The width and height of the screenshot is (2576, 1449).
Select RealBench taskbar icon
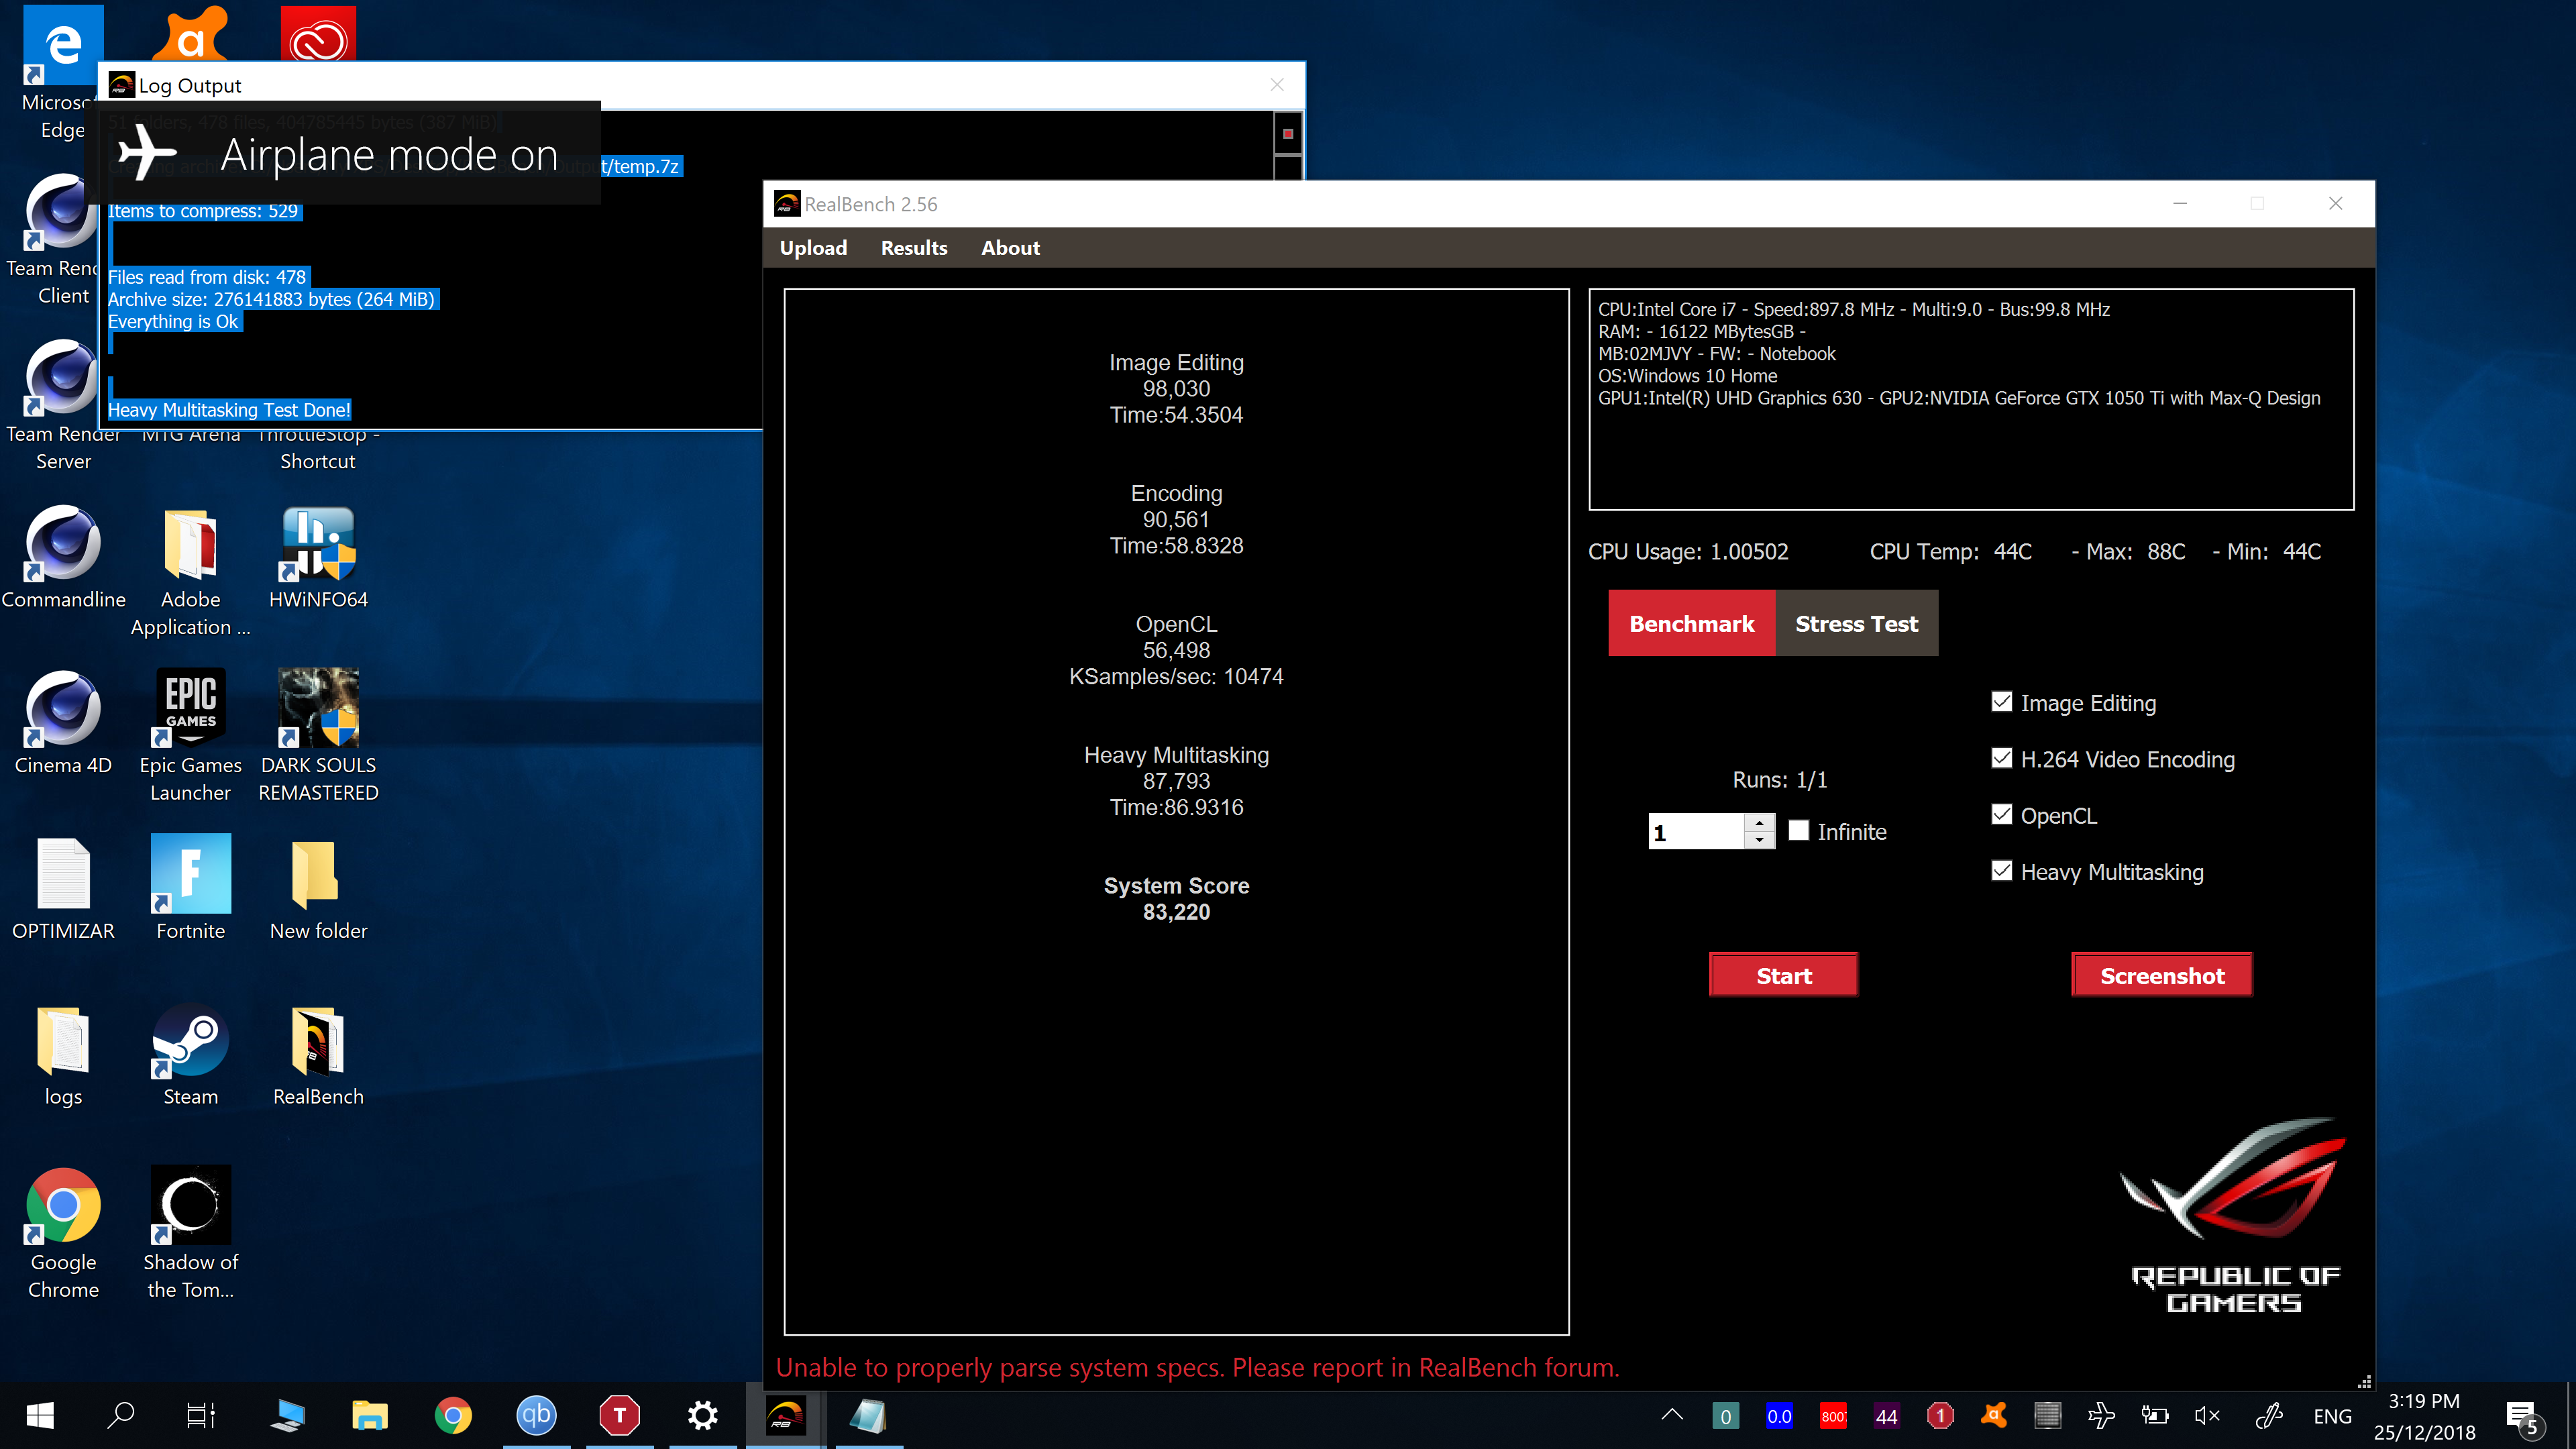(785, 1415)
